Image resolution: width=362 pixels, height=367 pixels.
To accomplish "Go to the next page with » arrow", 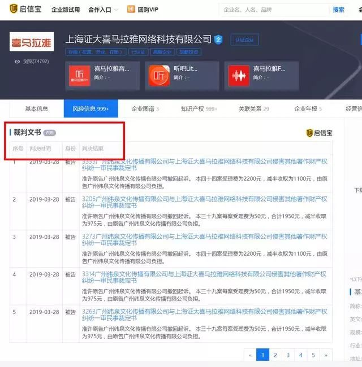I will click(x=326, y=355).
